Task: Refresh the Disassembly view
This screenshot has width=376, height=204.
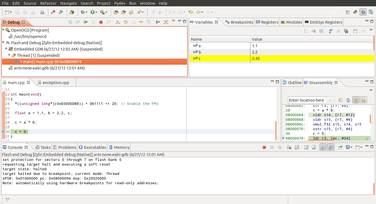Action: coord(341,100)
